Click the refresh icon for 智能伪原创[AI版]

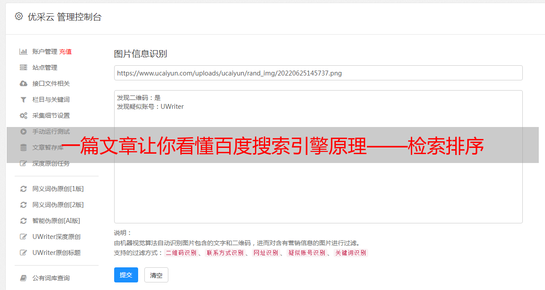[24, 221]
